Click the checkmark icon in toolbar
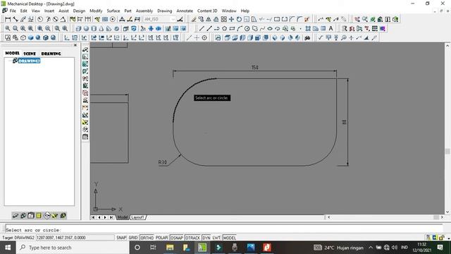451x254 pixels. tap(321, 37)
